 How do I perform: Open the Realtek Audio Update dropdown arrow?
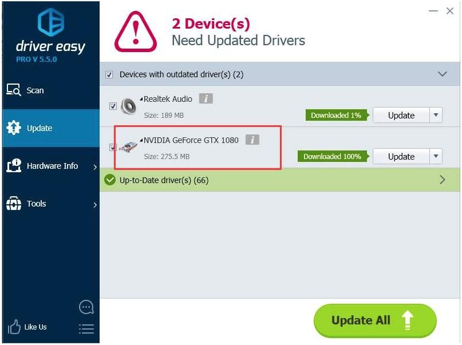(x=436, y=115)
